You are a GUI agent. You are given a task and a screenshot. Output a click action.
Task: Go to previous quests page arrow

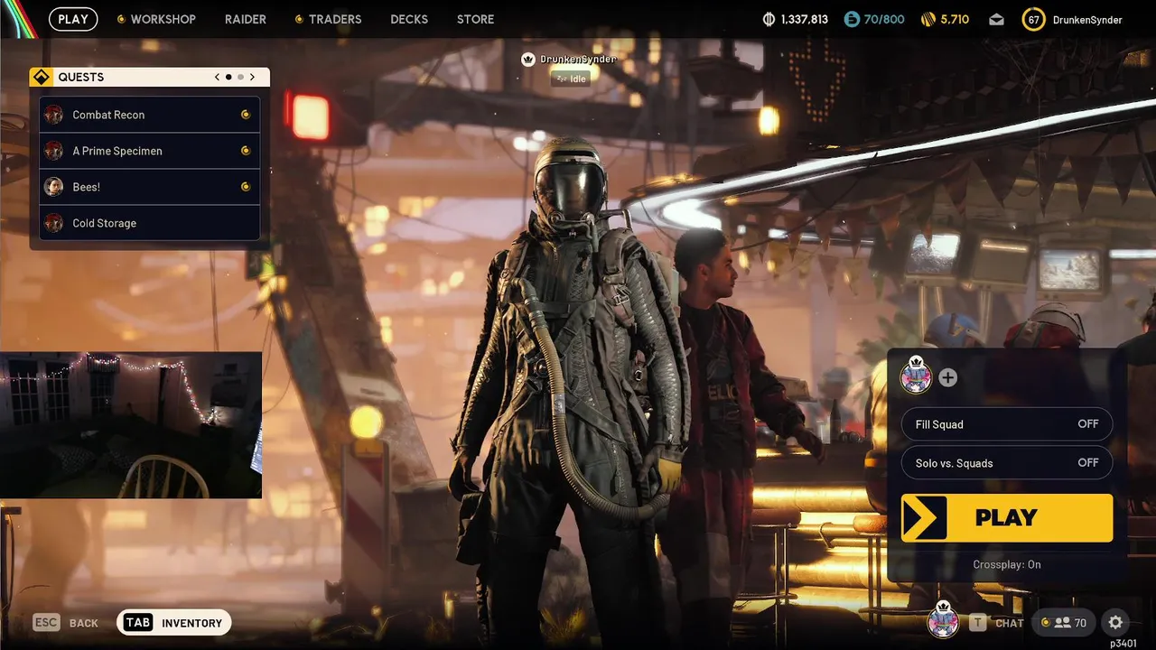[x=217, y=77]
